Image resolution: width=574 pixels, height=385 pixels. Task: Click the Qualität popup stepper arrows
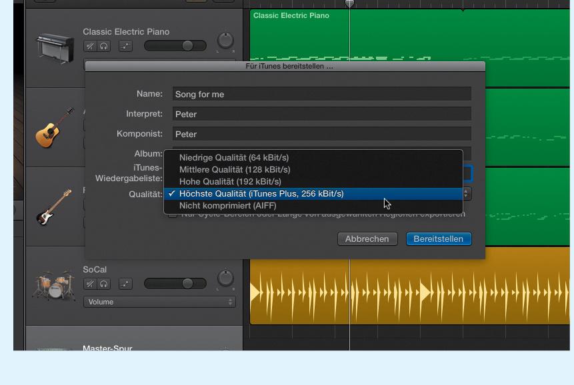[x=467, y=193]
